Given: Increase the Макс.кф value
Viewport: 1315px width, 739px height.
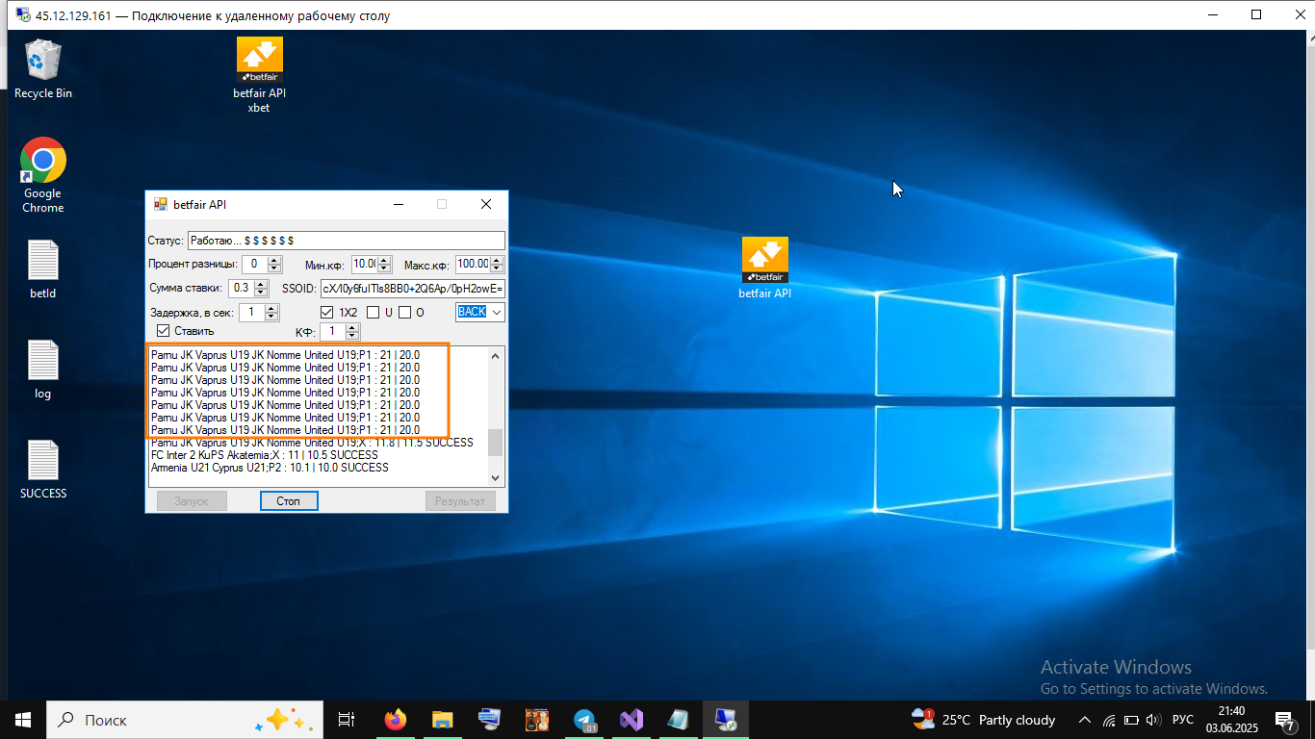Looking at the screenshot, I should 498,260.
